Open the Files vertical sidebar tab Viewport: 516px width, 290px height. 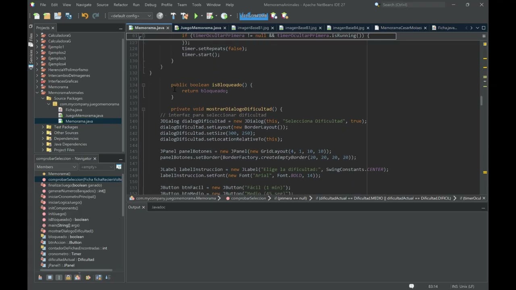pos(31,37)
